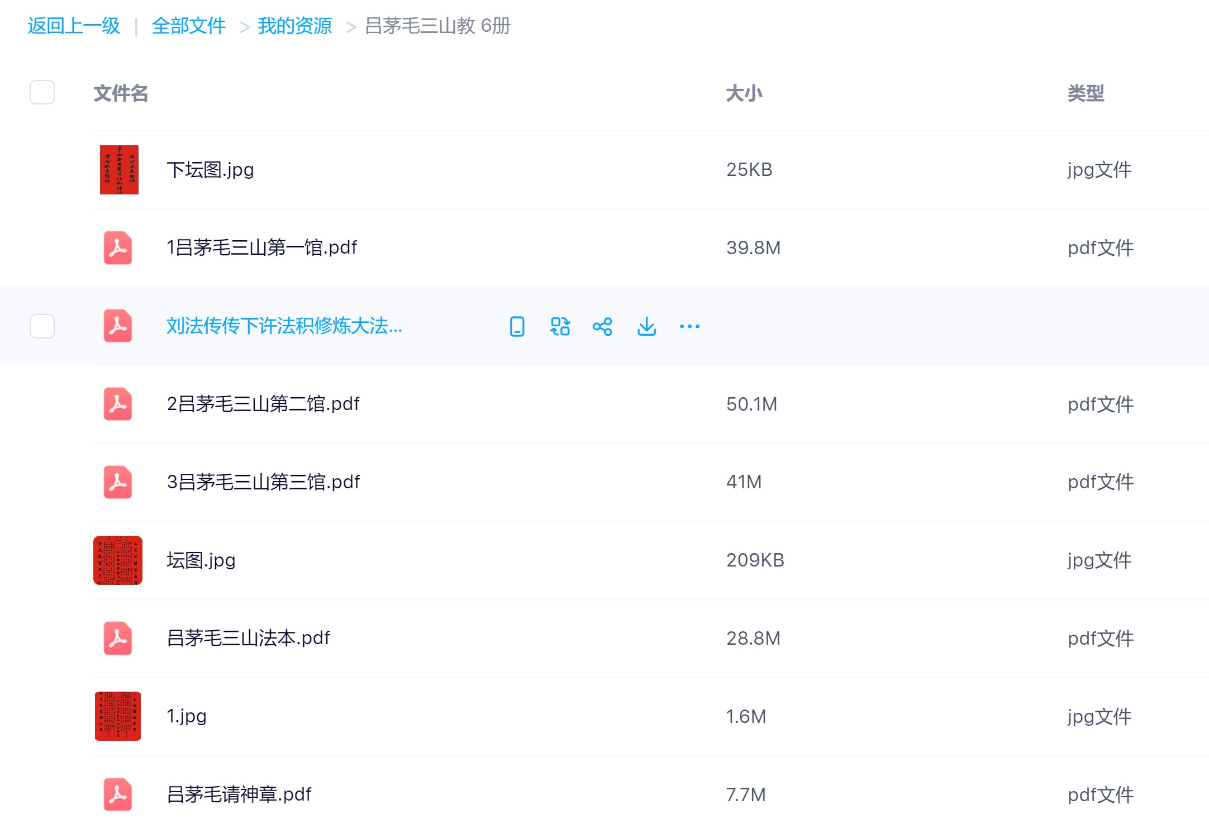Sort by 大小 column header
Viewport: 1209px width, 833px height.
click(x=744, y=93)
